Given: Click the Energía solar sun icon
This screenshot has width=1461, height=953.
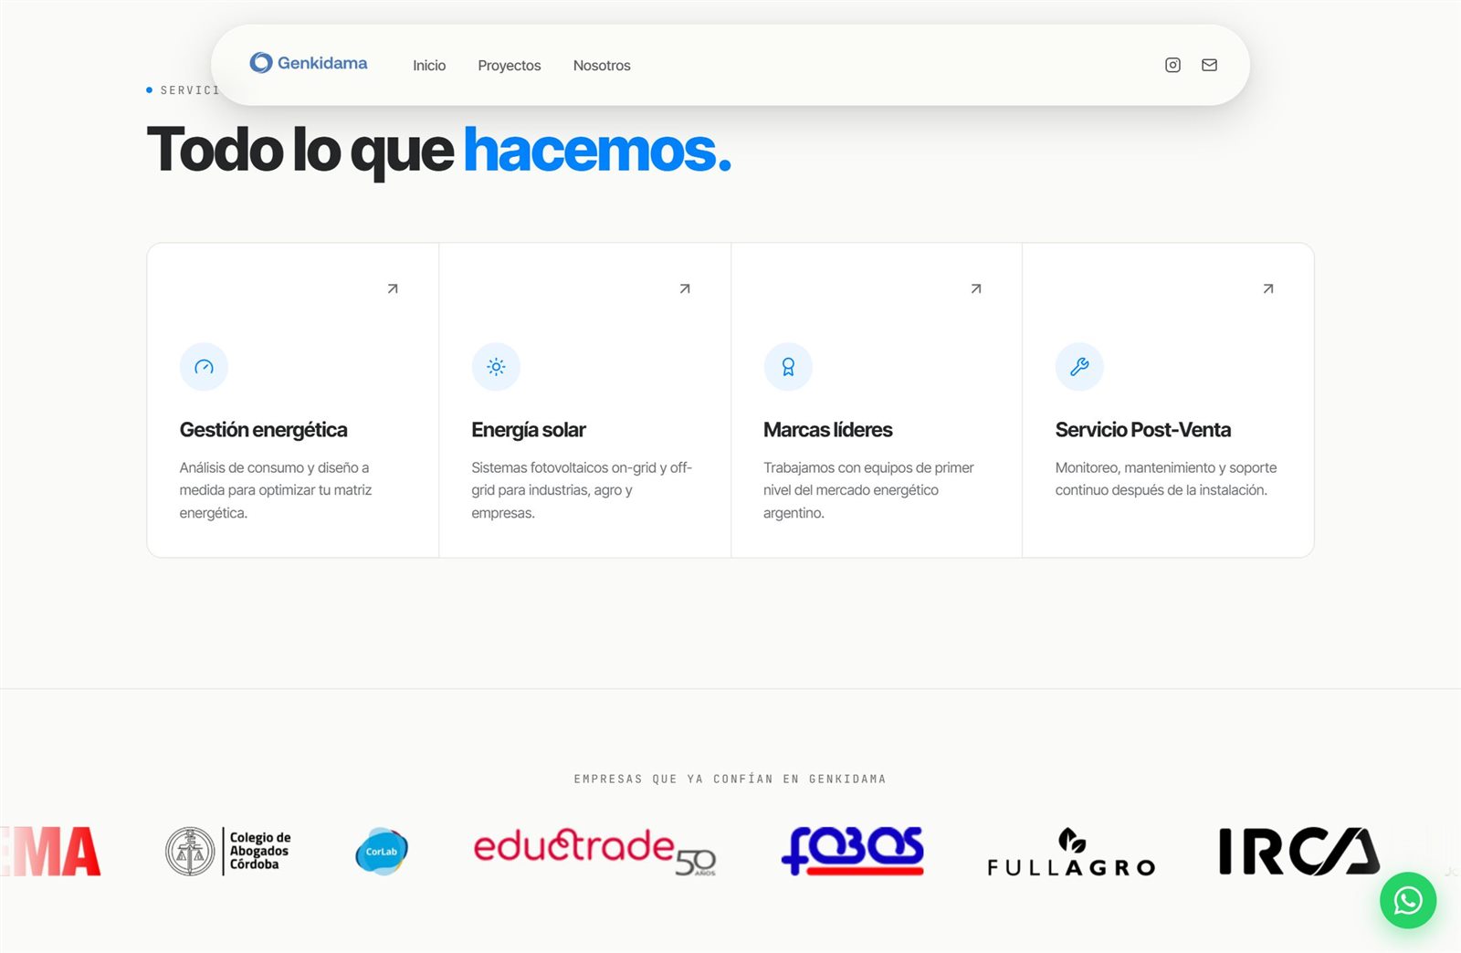Looking at the screenshot, I should click(x=496, y=367).
